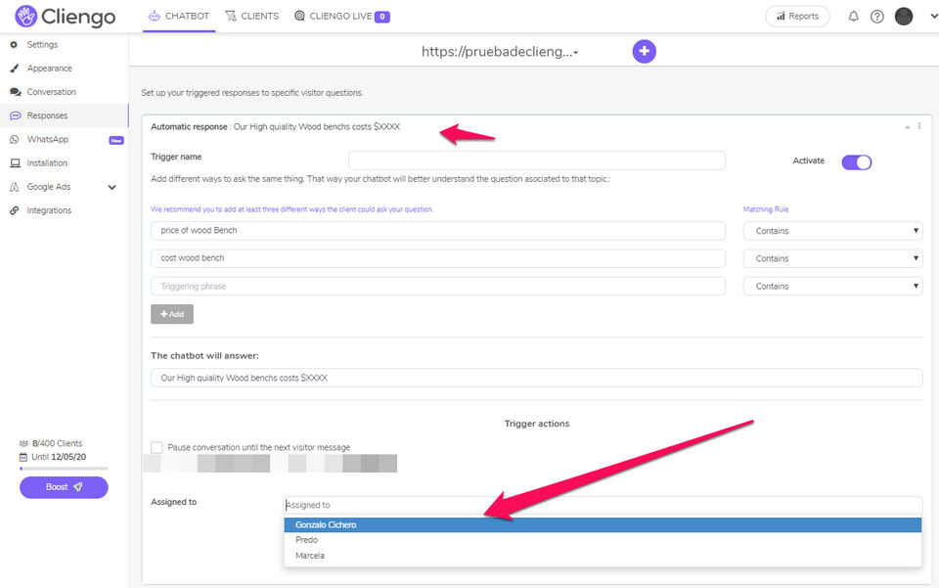Click the WhatsApp New badge
The image size is (939, 588).
pyautogui.click(x=116, y=140)
